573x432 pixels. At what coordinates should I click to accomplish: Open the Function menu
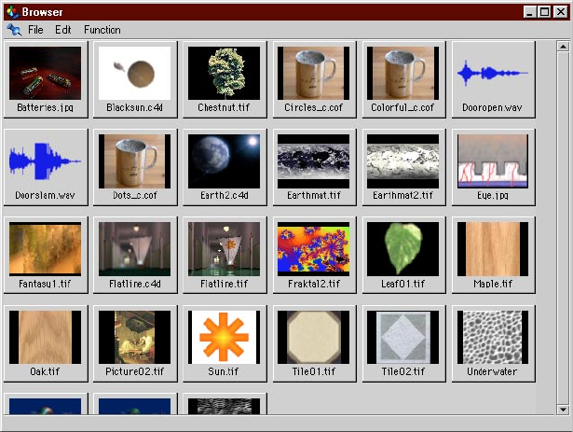[x=102, y=30]
